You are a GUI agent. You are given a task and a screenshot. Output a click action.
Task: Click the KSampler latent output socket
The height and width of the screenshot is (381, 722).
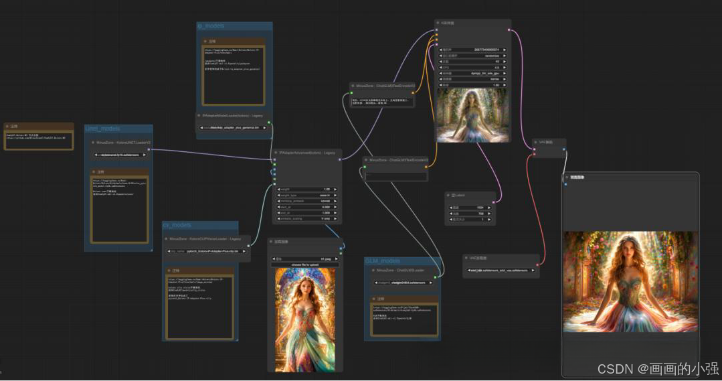[x=509, y=30]
